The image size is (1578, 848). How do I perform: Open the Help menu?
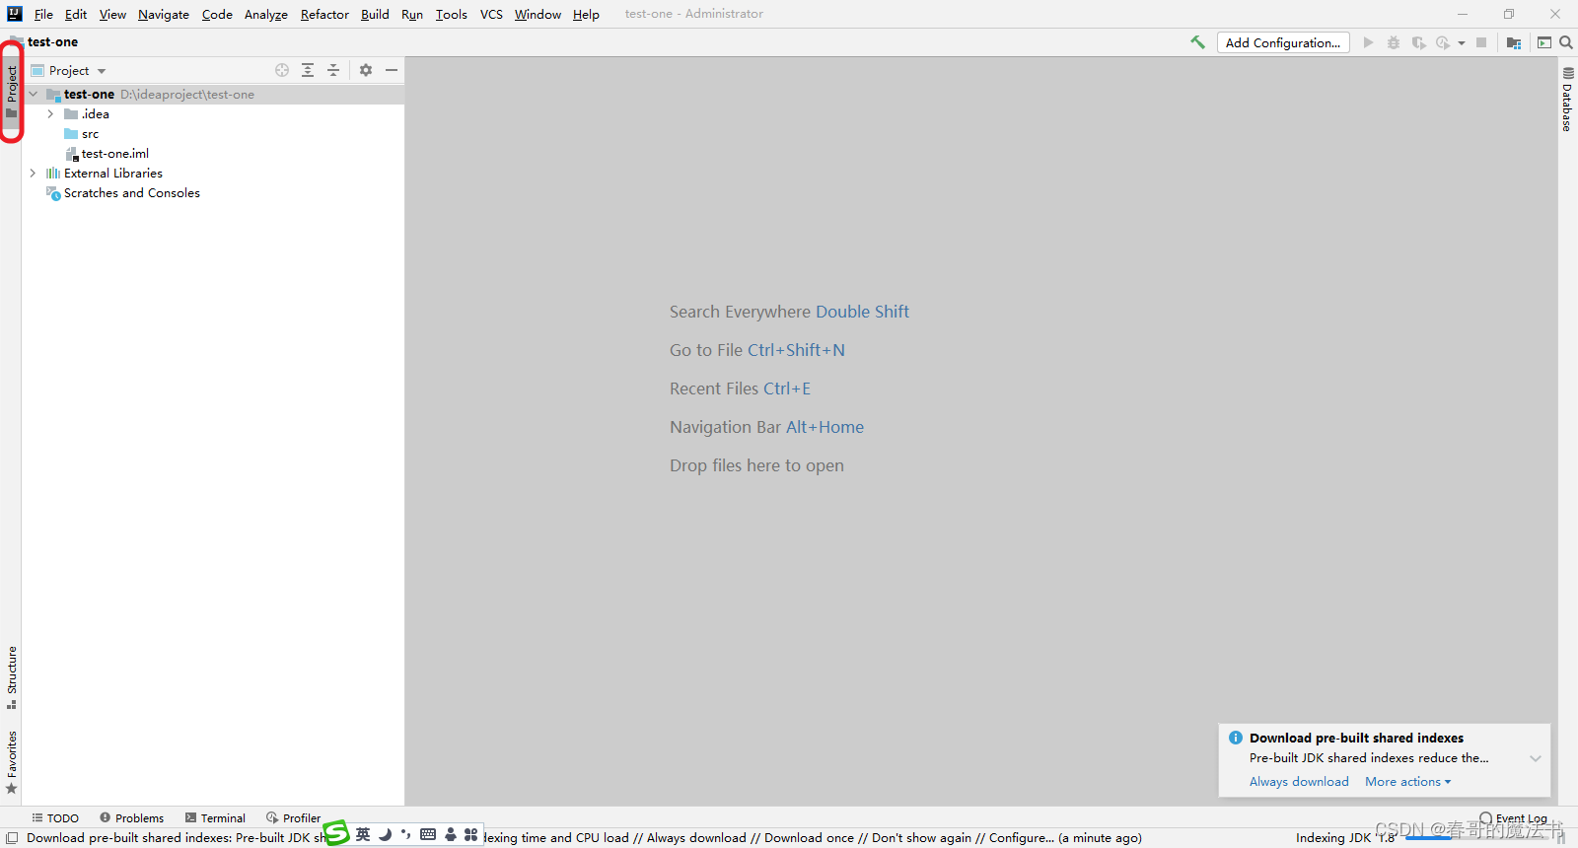tap(586, 14)
